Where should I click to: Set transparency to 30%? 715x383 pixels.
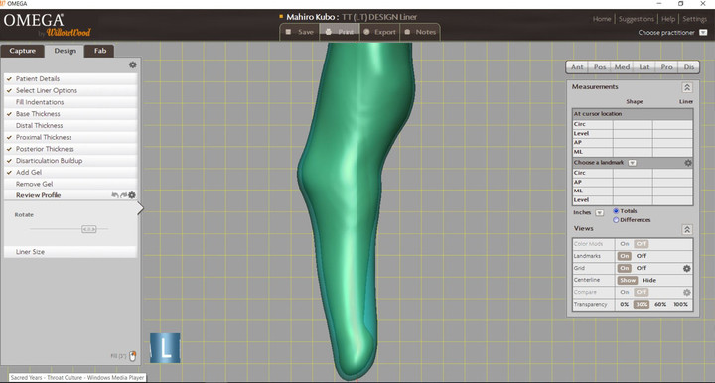(642, 305)
